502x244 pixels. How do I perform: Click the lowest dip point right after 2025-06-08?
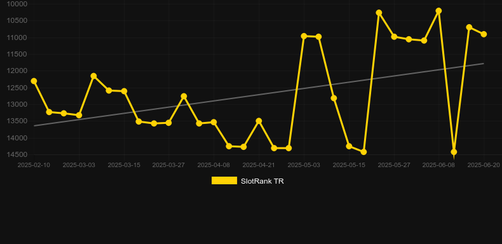point(454,152)
